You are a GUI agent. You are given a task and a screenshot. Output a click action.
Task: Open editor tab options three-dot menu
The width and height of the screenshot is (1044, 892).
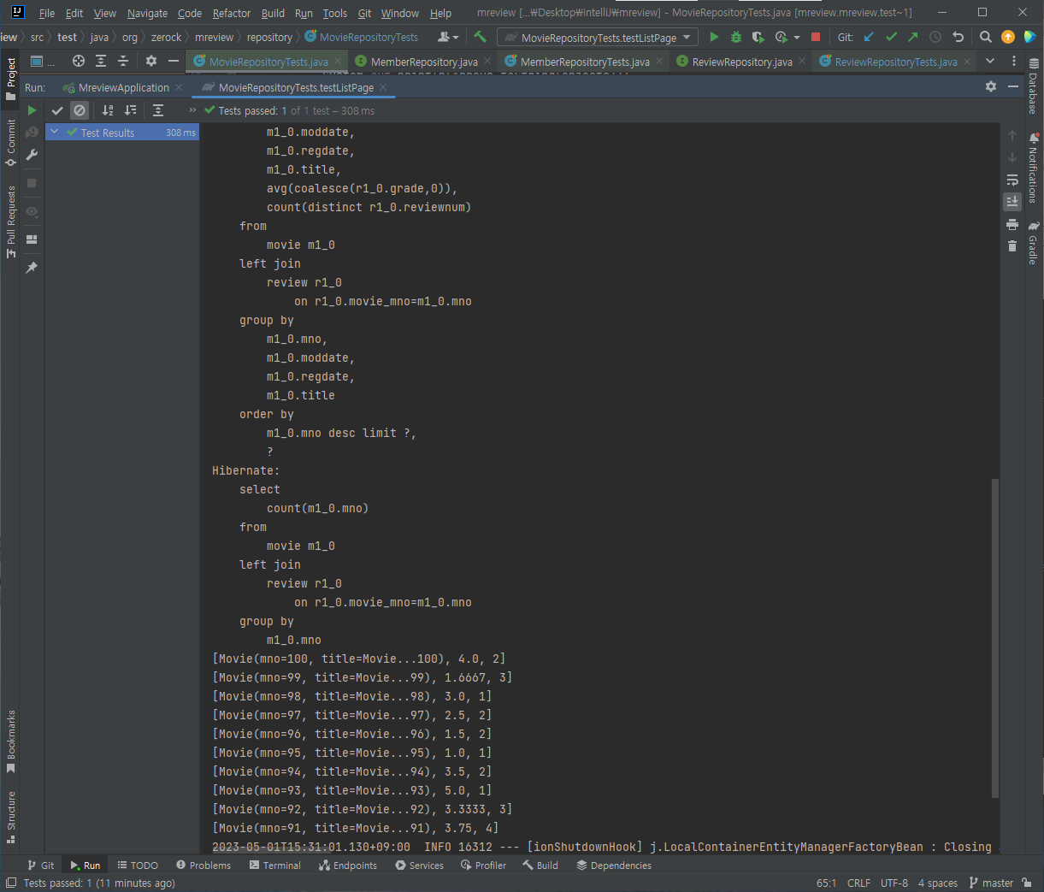(1014, 61)
